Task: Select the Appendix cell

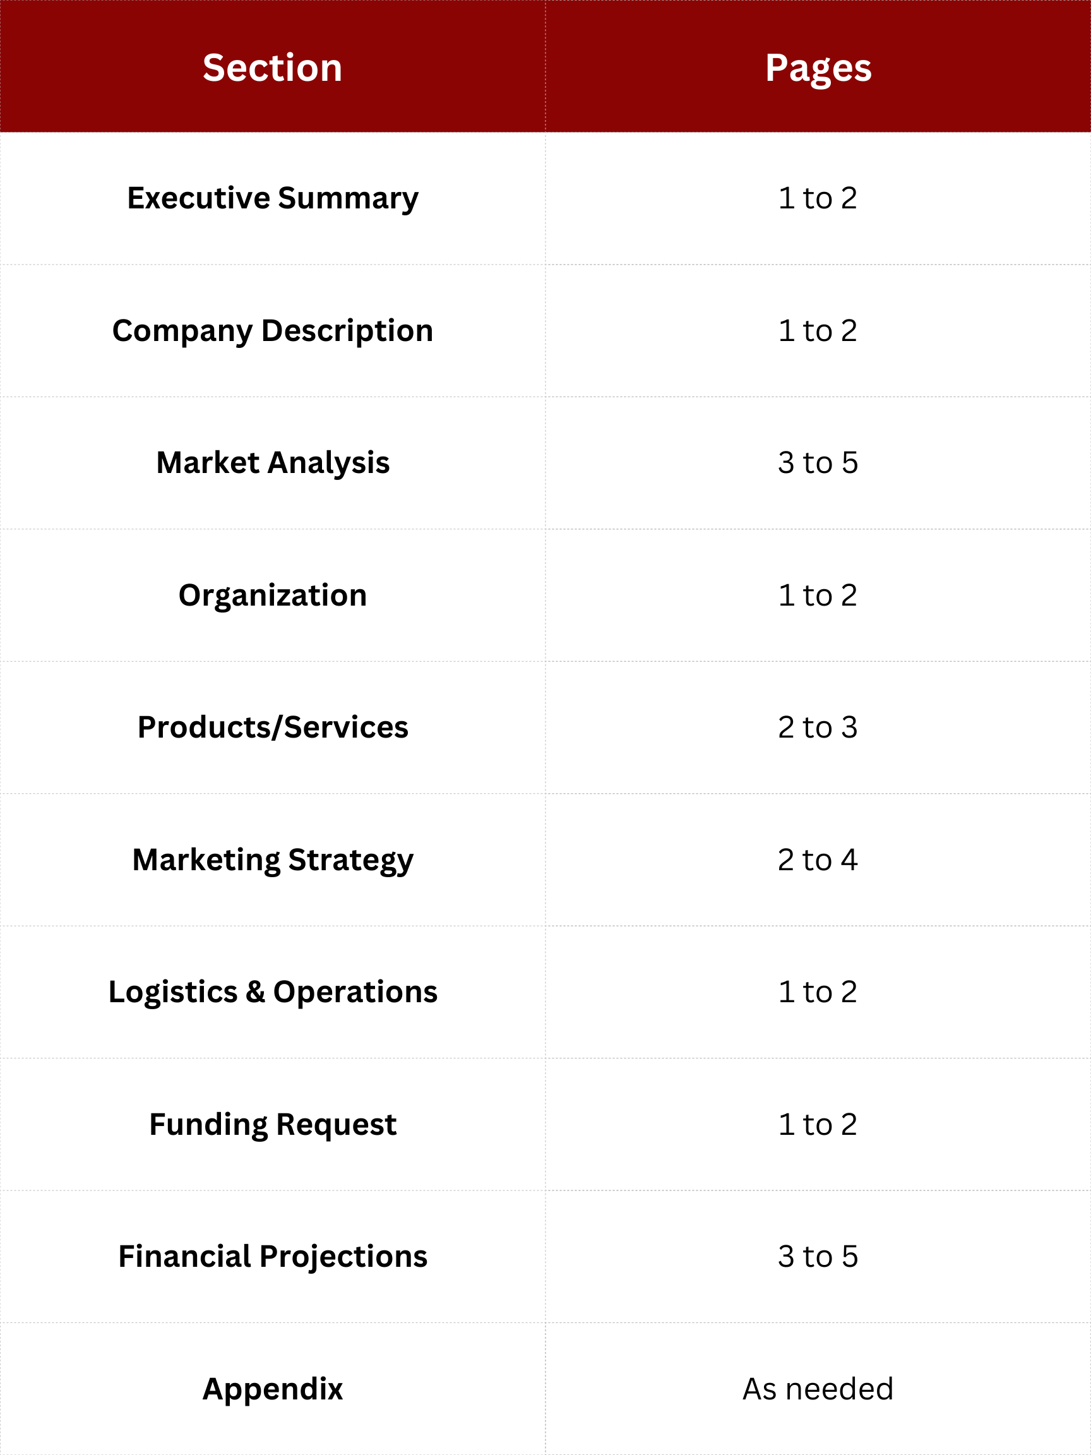Action: pyautogui.click(x=272, y=1389)
